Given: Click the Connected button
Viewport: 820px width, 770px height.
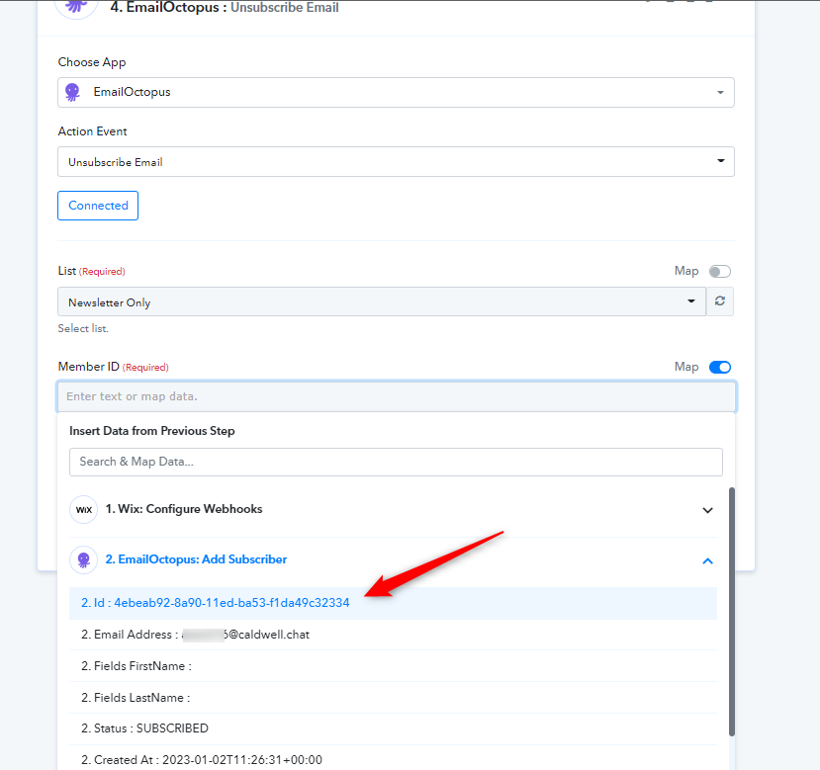Looking at the screenshot, I should (98, 206).
